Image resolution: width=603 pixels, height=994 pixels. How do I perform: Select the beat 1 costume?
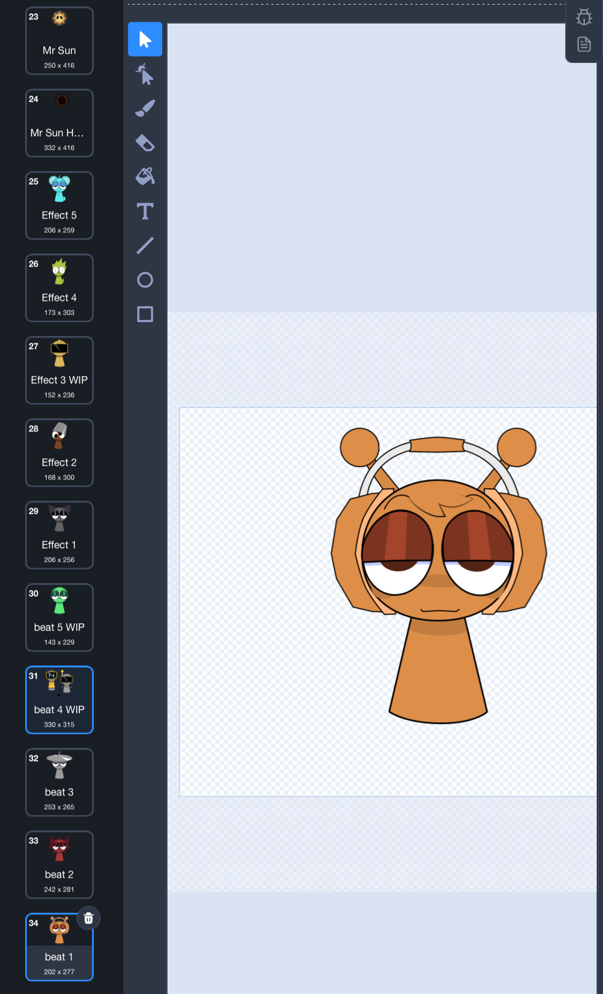coord(59,947)
